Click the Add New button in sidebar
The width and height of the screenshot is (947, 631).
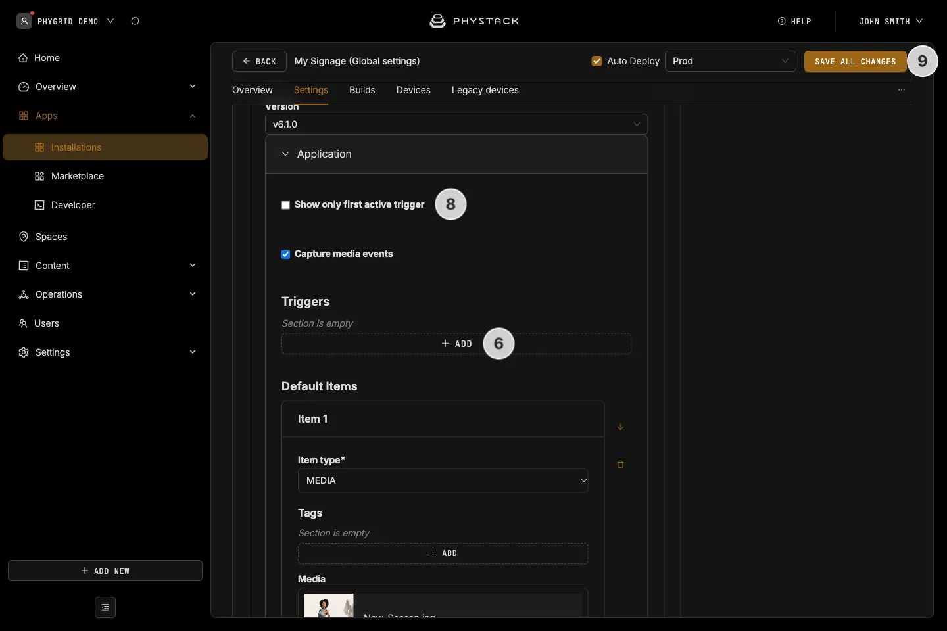(105, 571)
